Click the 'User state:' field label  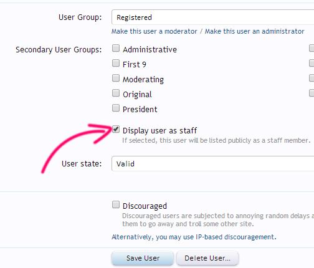(x=82, y=164)
